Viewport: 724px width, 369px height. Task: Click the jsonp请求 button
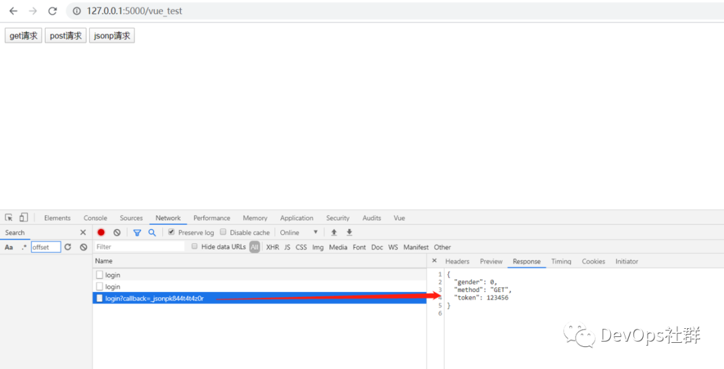(x=112, y=35)
